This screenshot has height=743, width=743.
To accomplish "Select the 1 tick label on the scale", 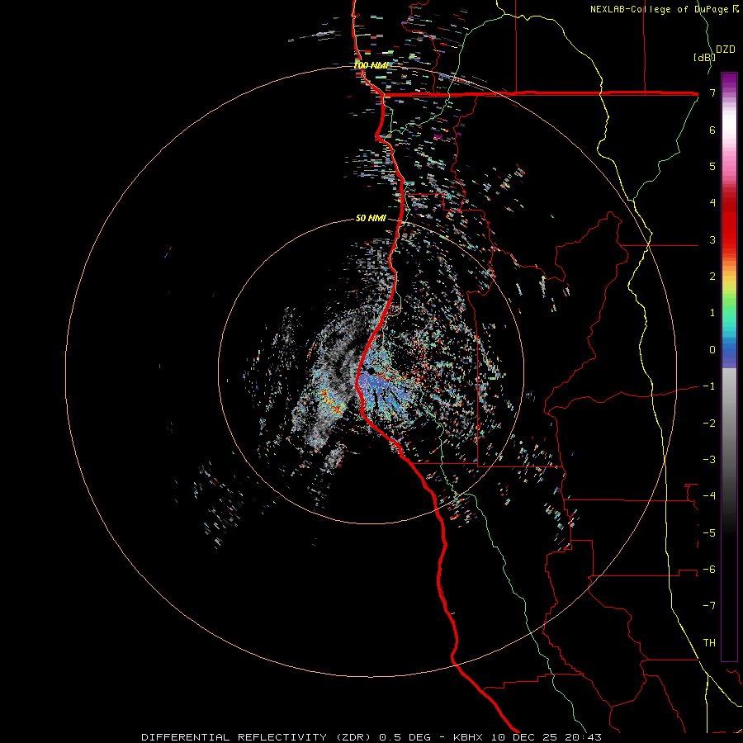I will 712,313.
